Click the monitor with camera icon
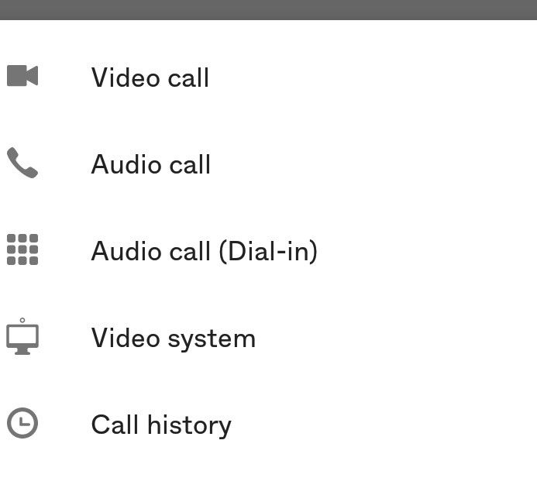Screen dimensions: 537x478 pos(22,337)
